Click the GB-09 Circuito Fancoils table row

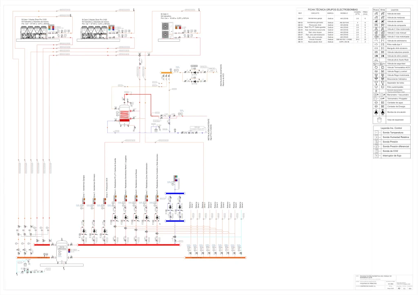tap(332, 40)
